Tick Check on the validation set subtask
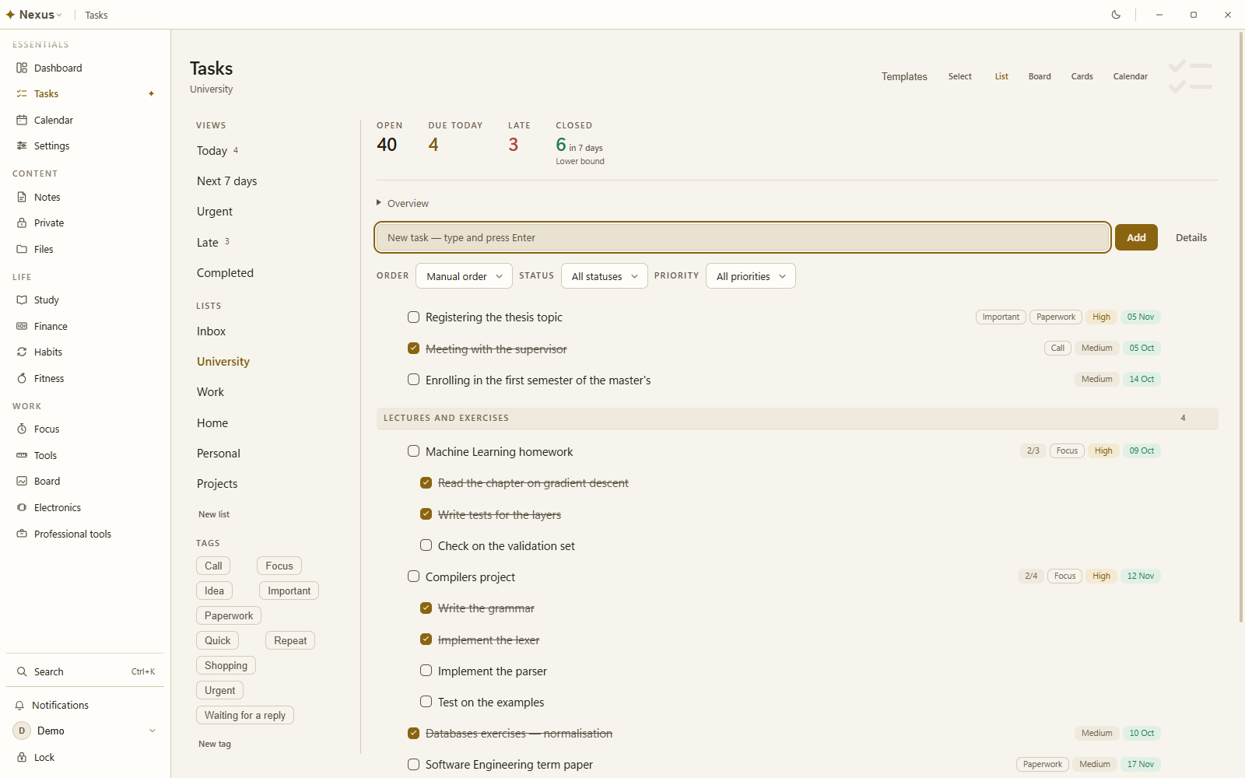 point(426,545)
